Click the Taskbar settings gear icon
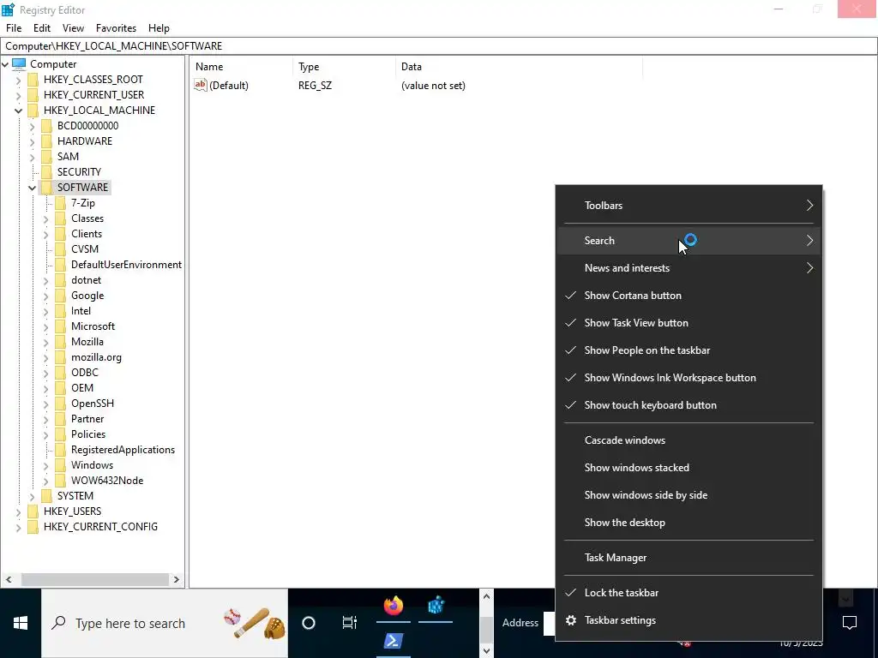 [570, 620]
